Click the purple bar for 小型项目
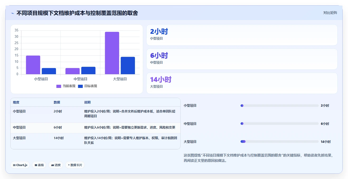The width and height of the screenshot is (348, 179). pyautogui.click(x=33, y=65)
